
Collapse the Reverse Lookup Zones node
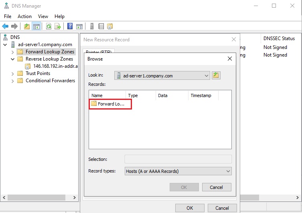(x=13, y=59)
